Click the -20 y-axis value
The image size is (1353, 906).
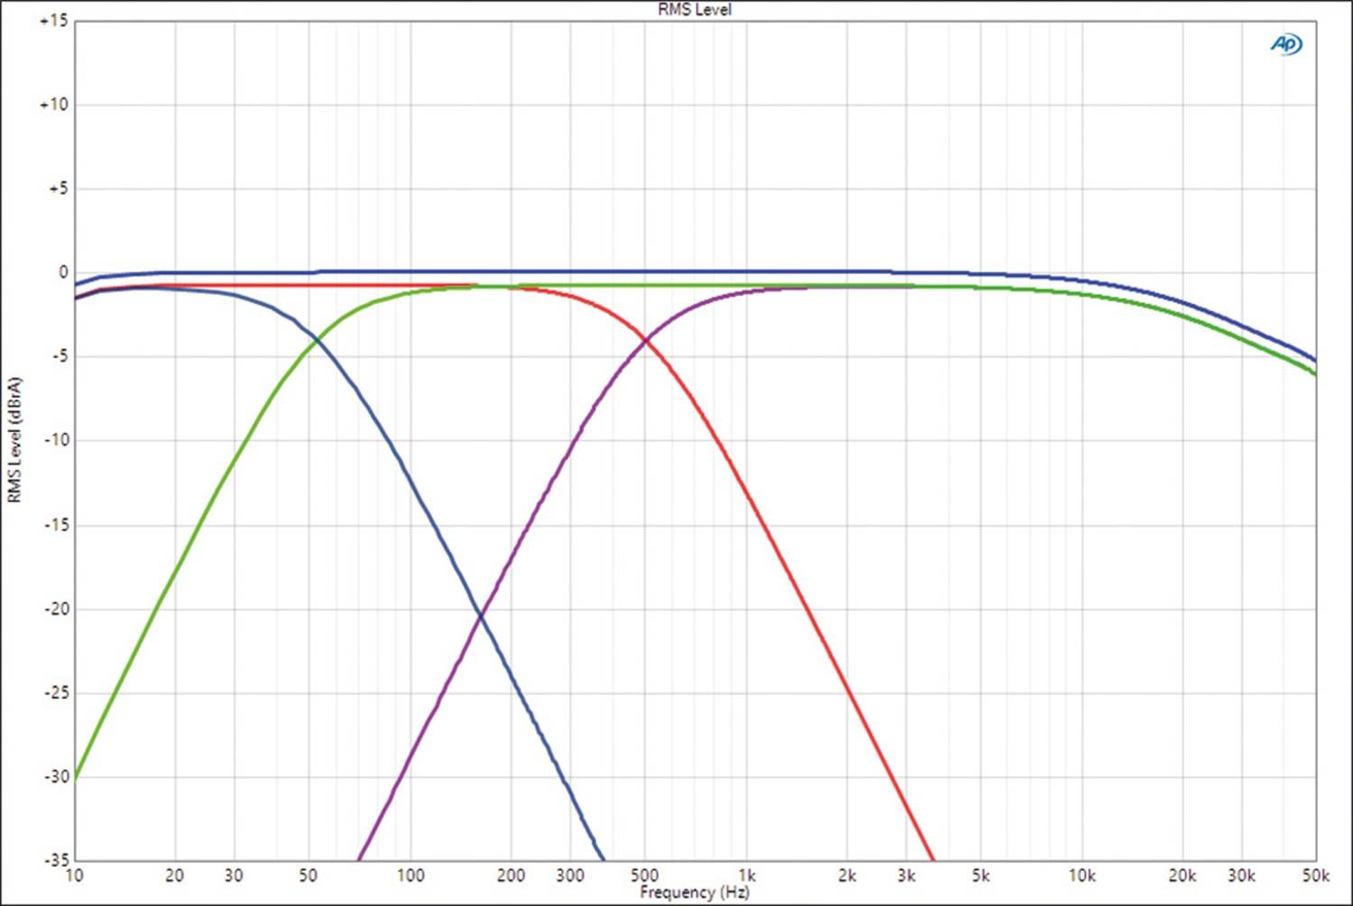[55, 609]
